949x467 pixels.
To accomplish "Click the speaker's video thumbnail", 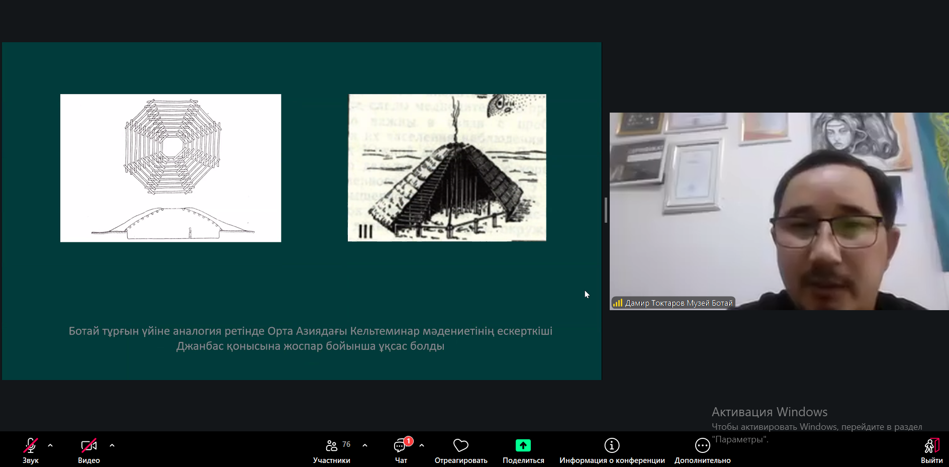I will point(779,211).
